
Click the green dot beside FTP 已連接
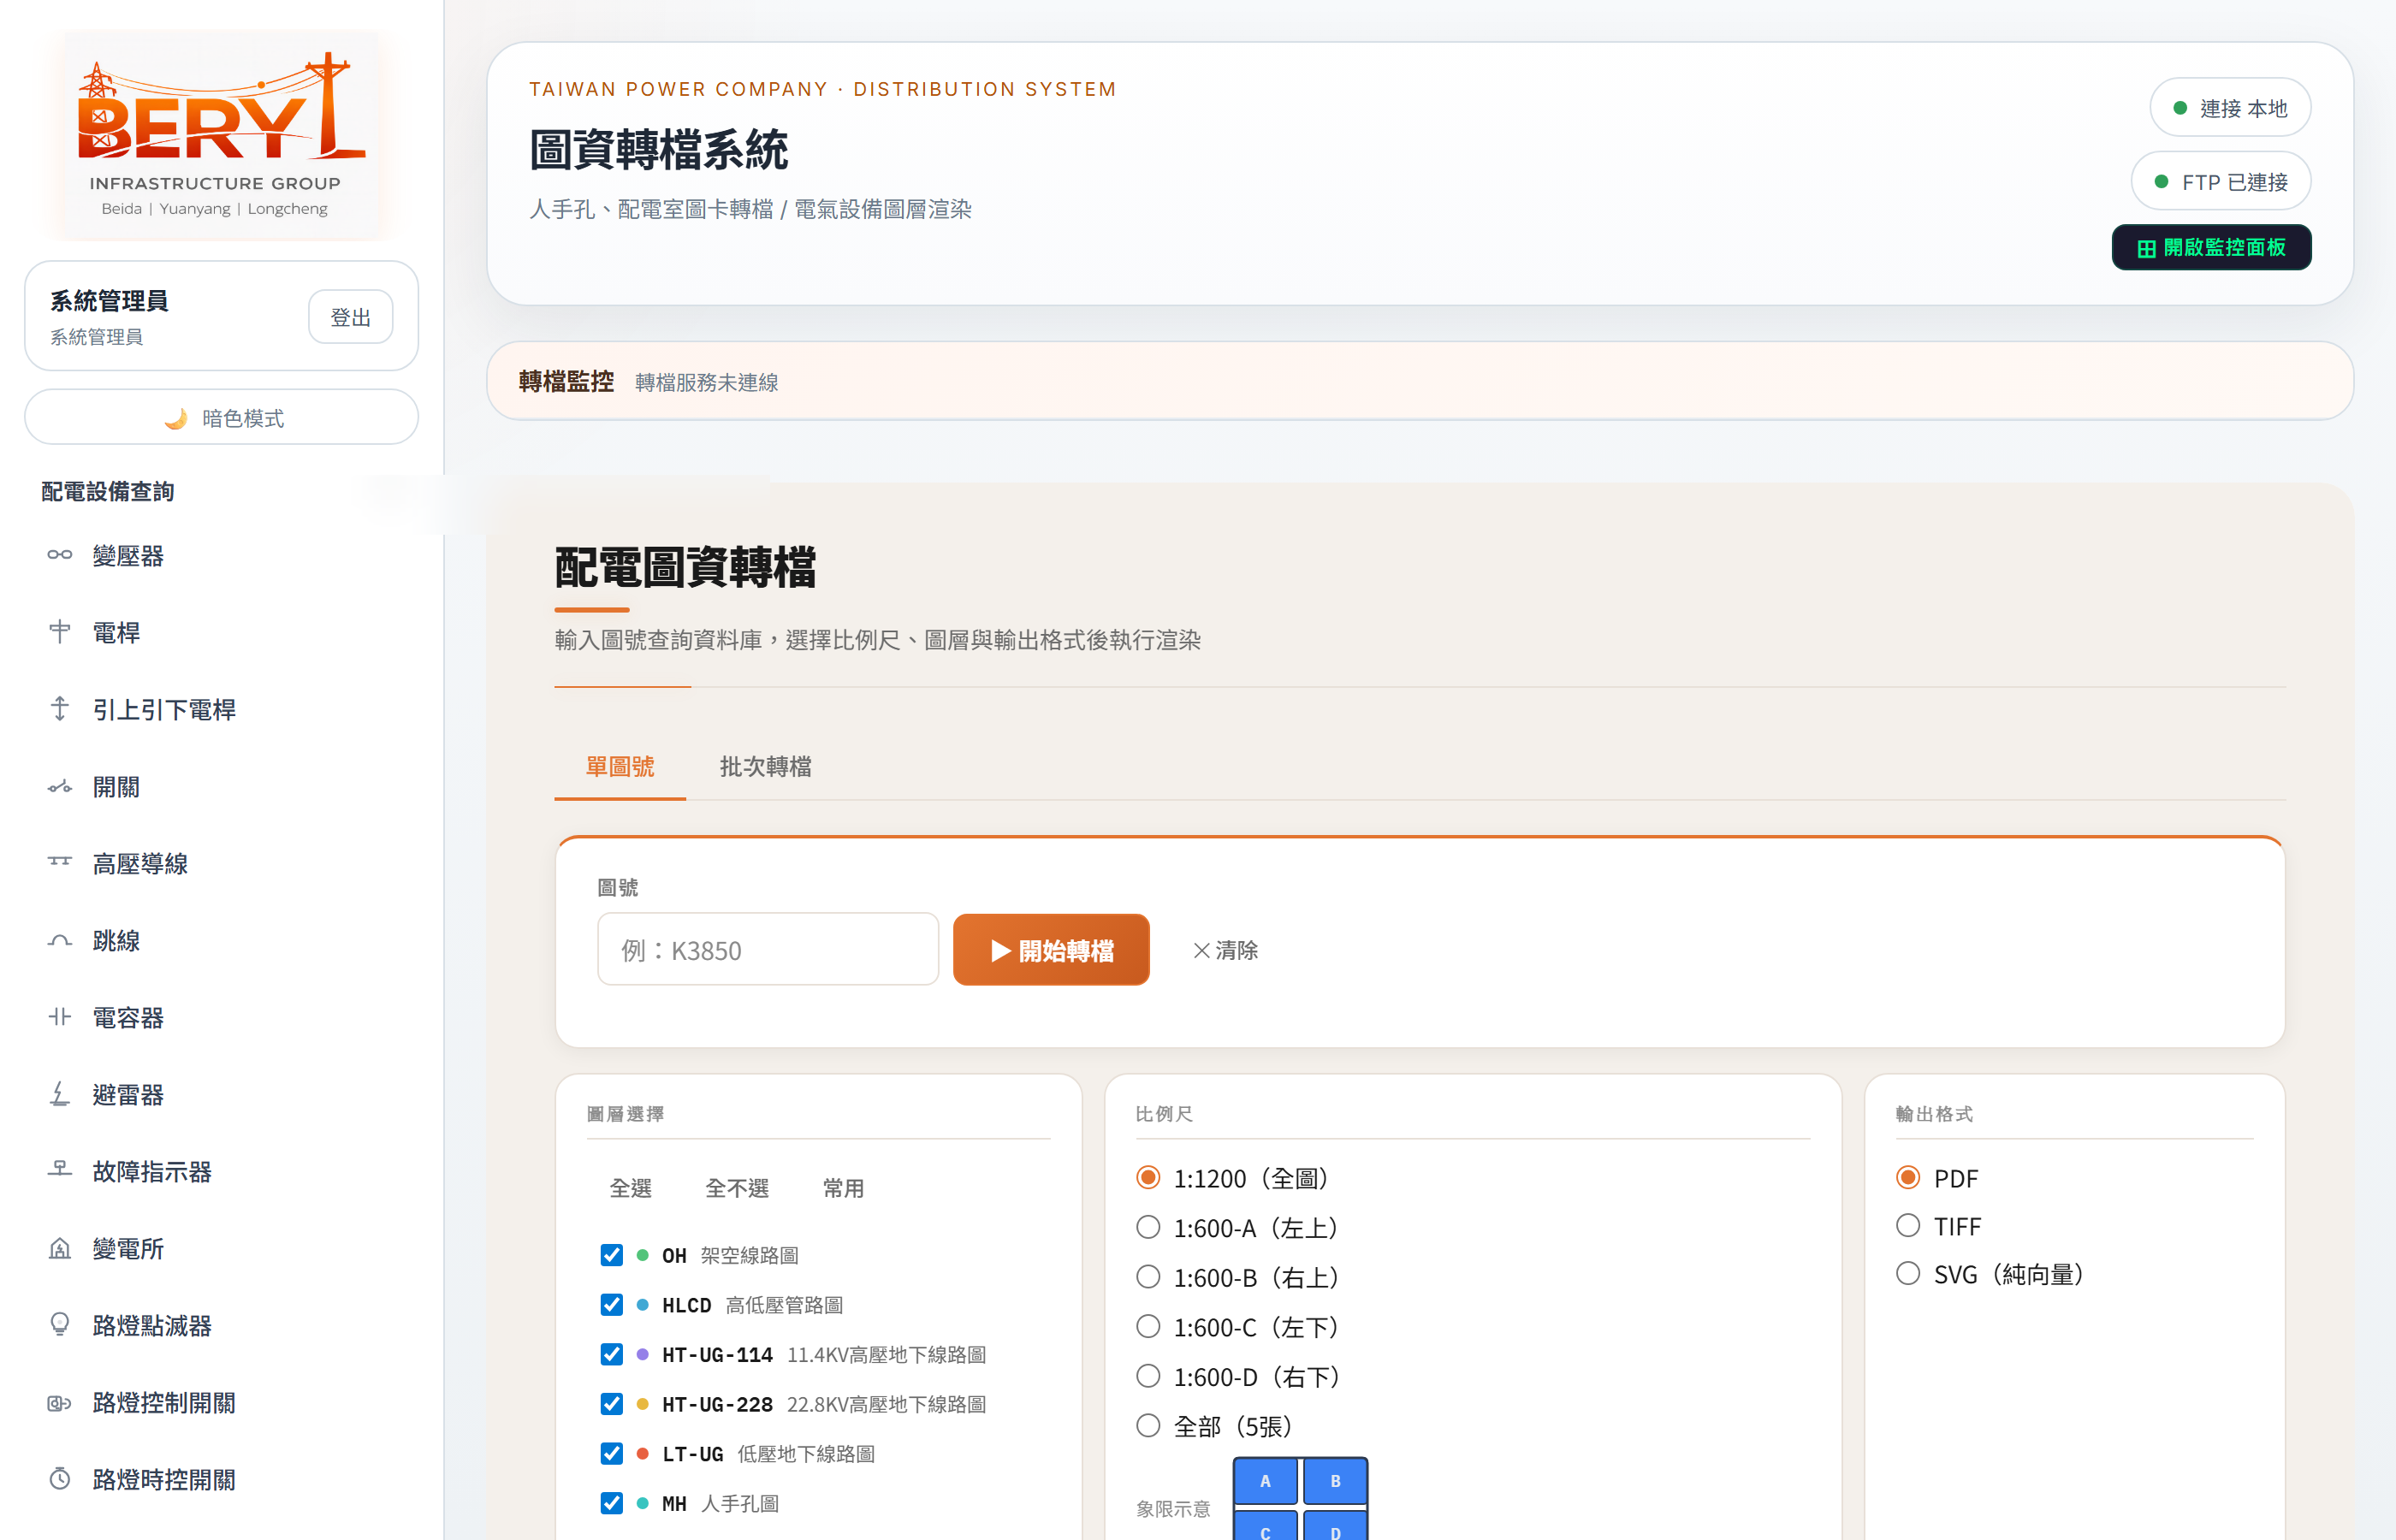tap(2161, 182)
